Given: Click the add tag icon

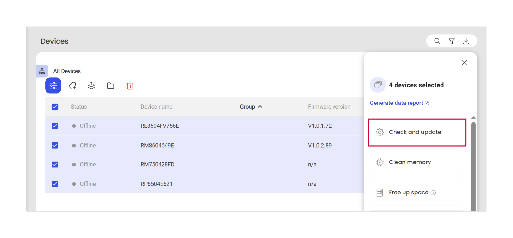Looking at the screenshot, I should 73,86.
